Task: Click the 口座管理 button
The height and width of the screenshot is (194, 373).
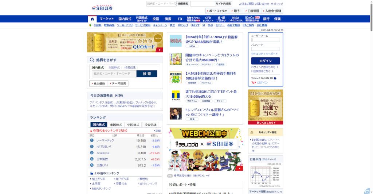Action: point(252,11)
